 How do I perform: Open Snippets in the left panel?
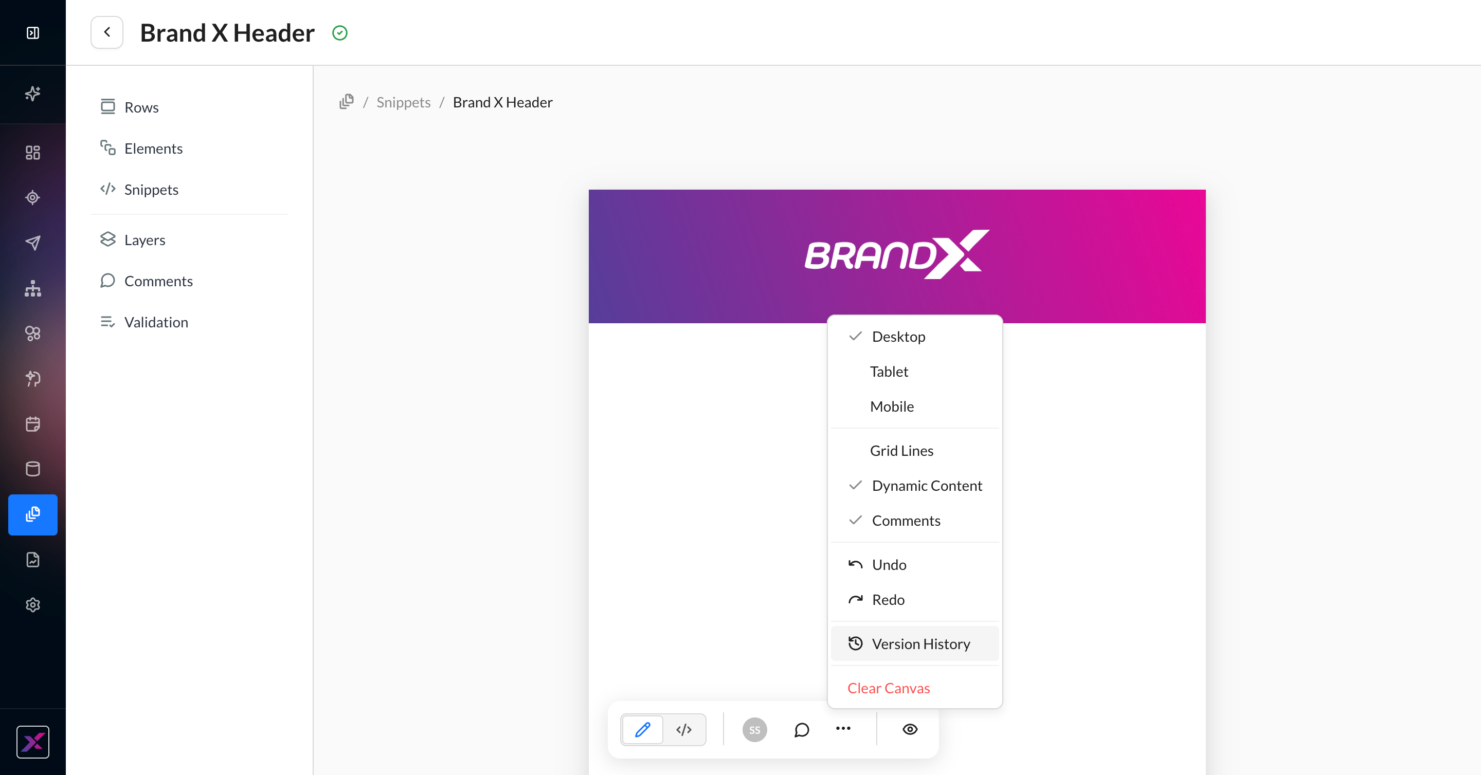(x=140, y=190)
